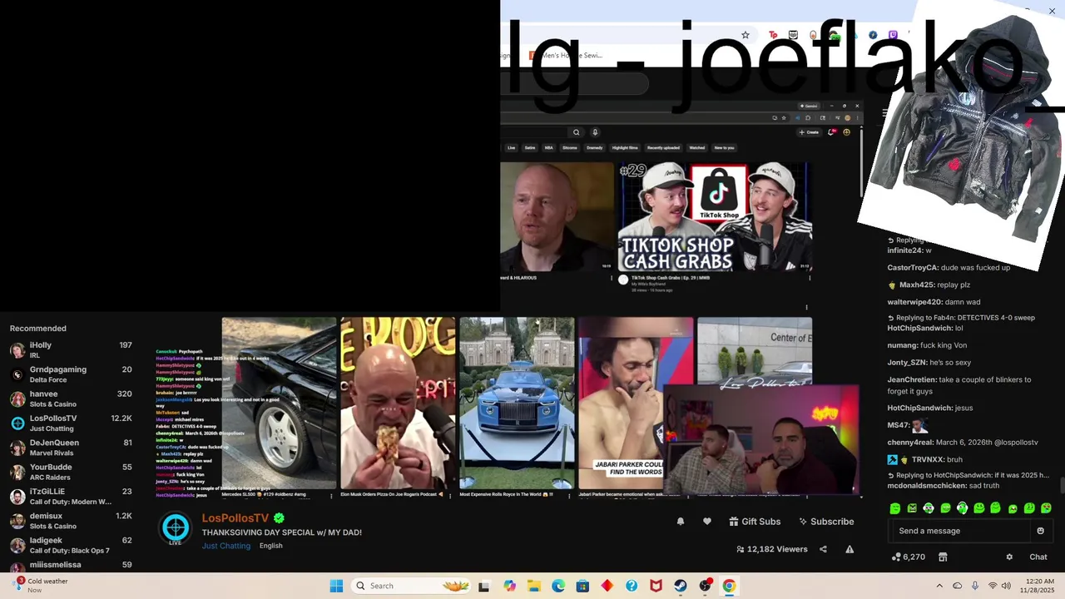The width and height of the screenshot is (1065, 599).
Task: Click TRVNXX bruh chat message
Action: 924,459
